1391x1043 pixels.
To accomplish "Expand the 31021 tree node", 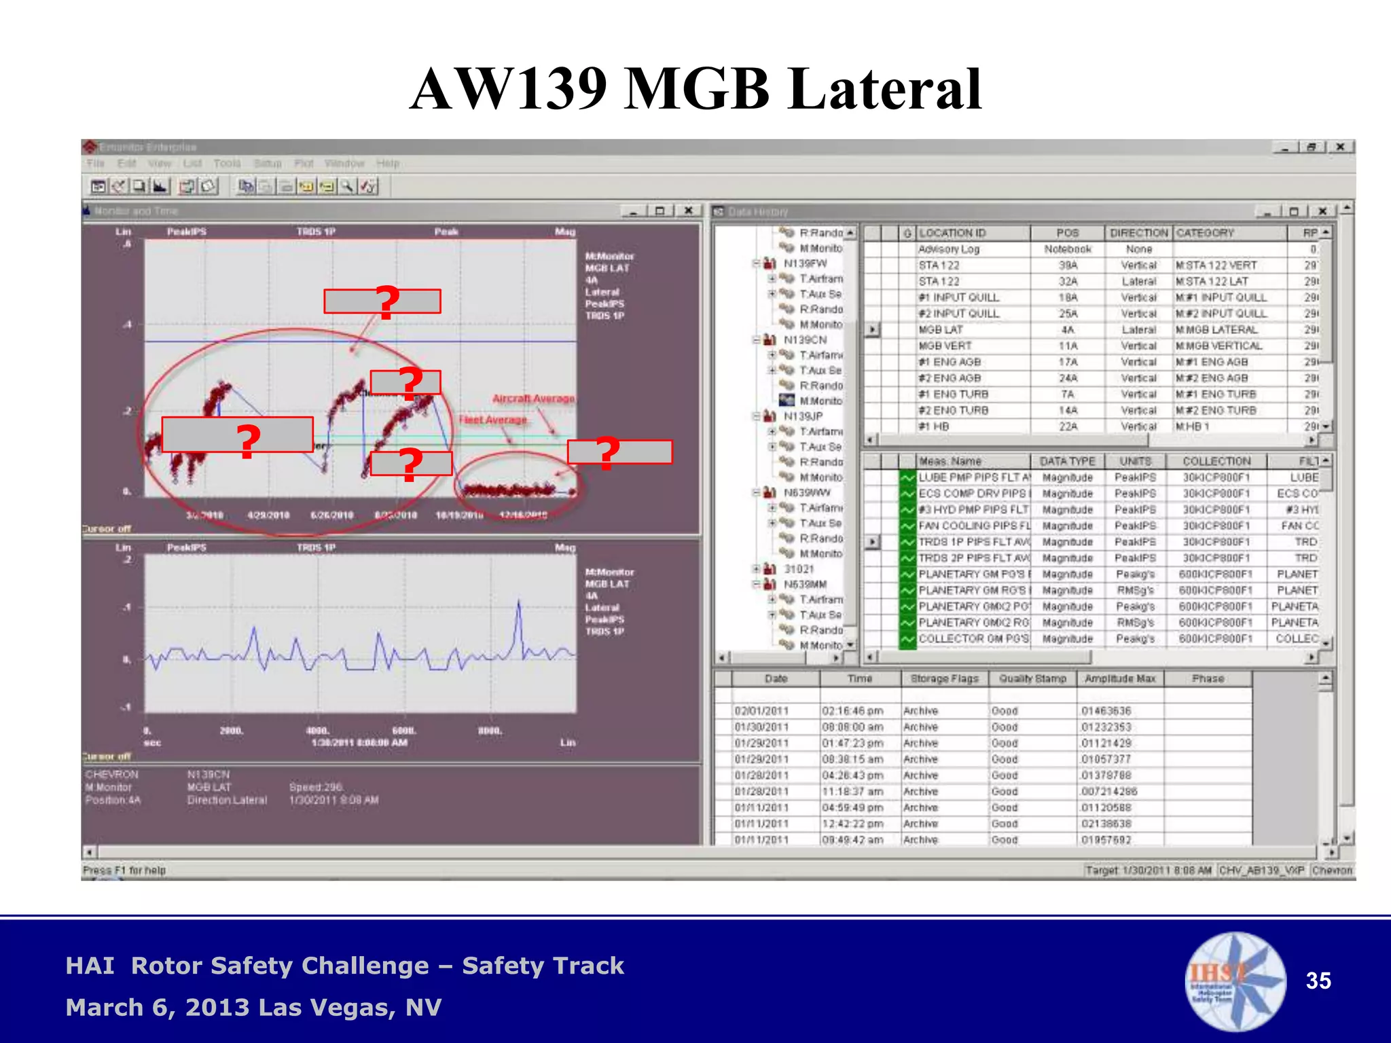I will pos(756,569).
